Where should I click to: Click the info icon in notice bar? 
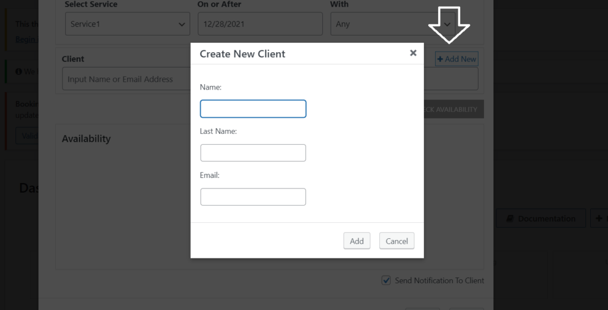(18, 72)
